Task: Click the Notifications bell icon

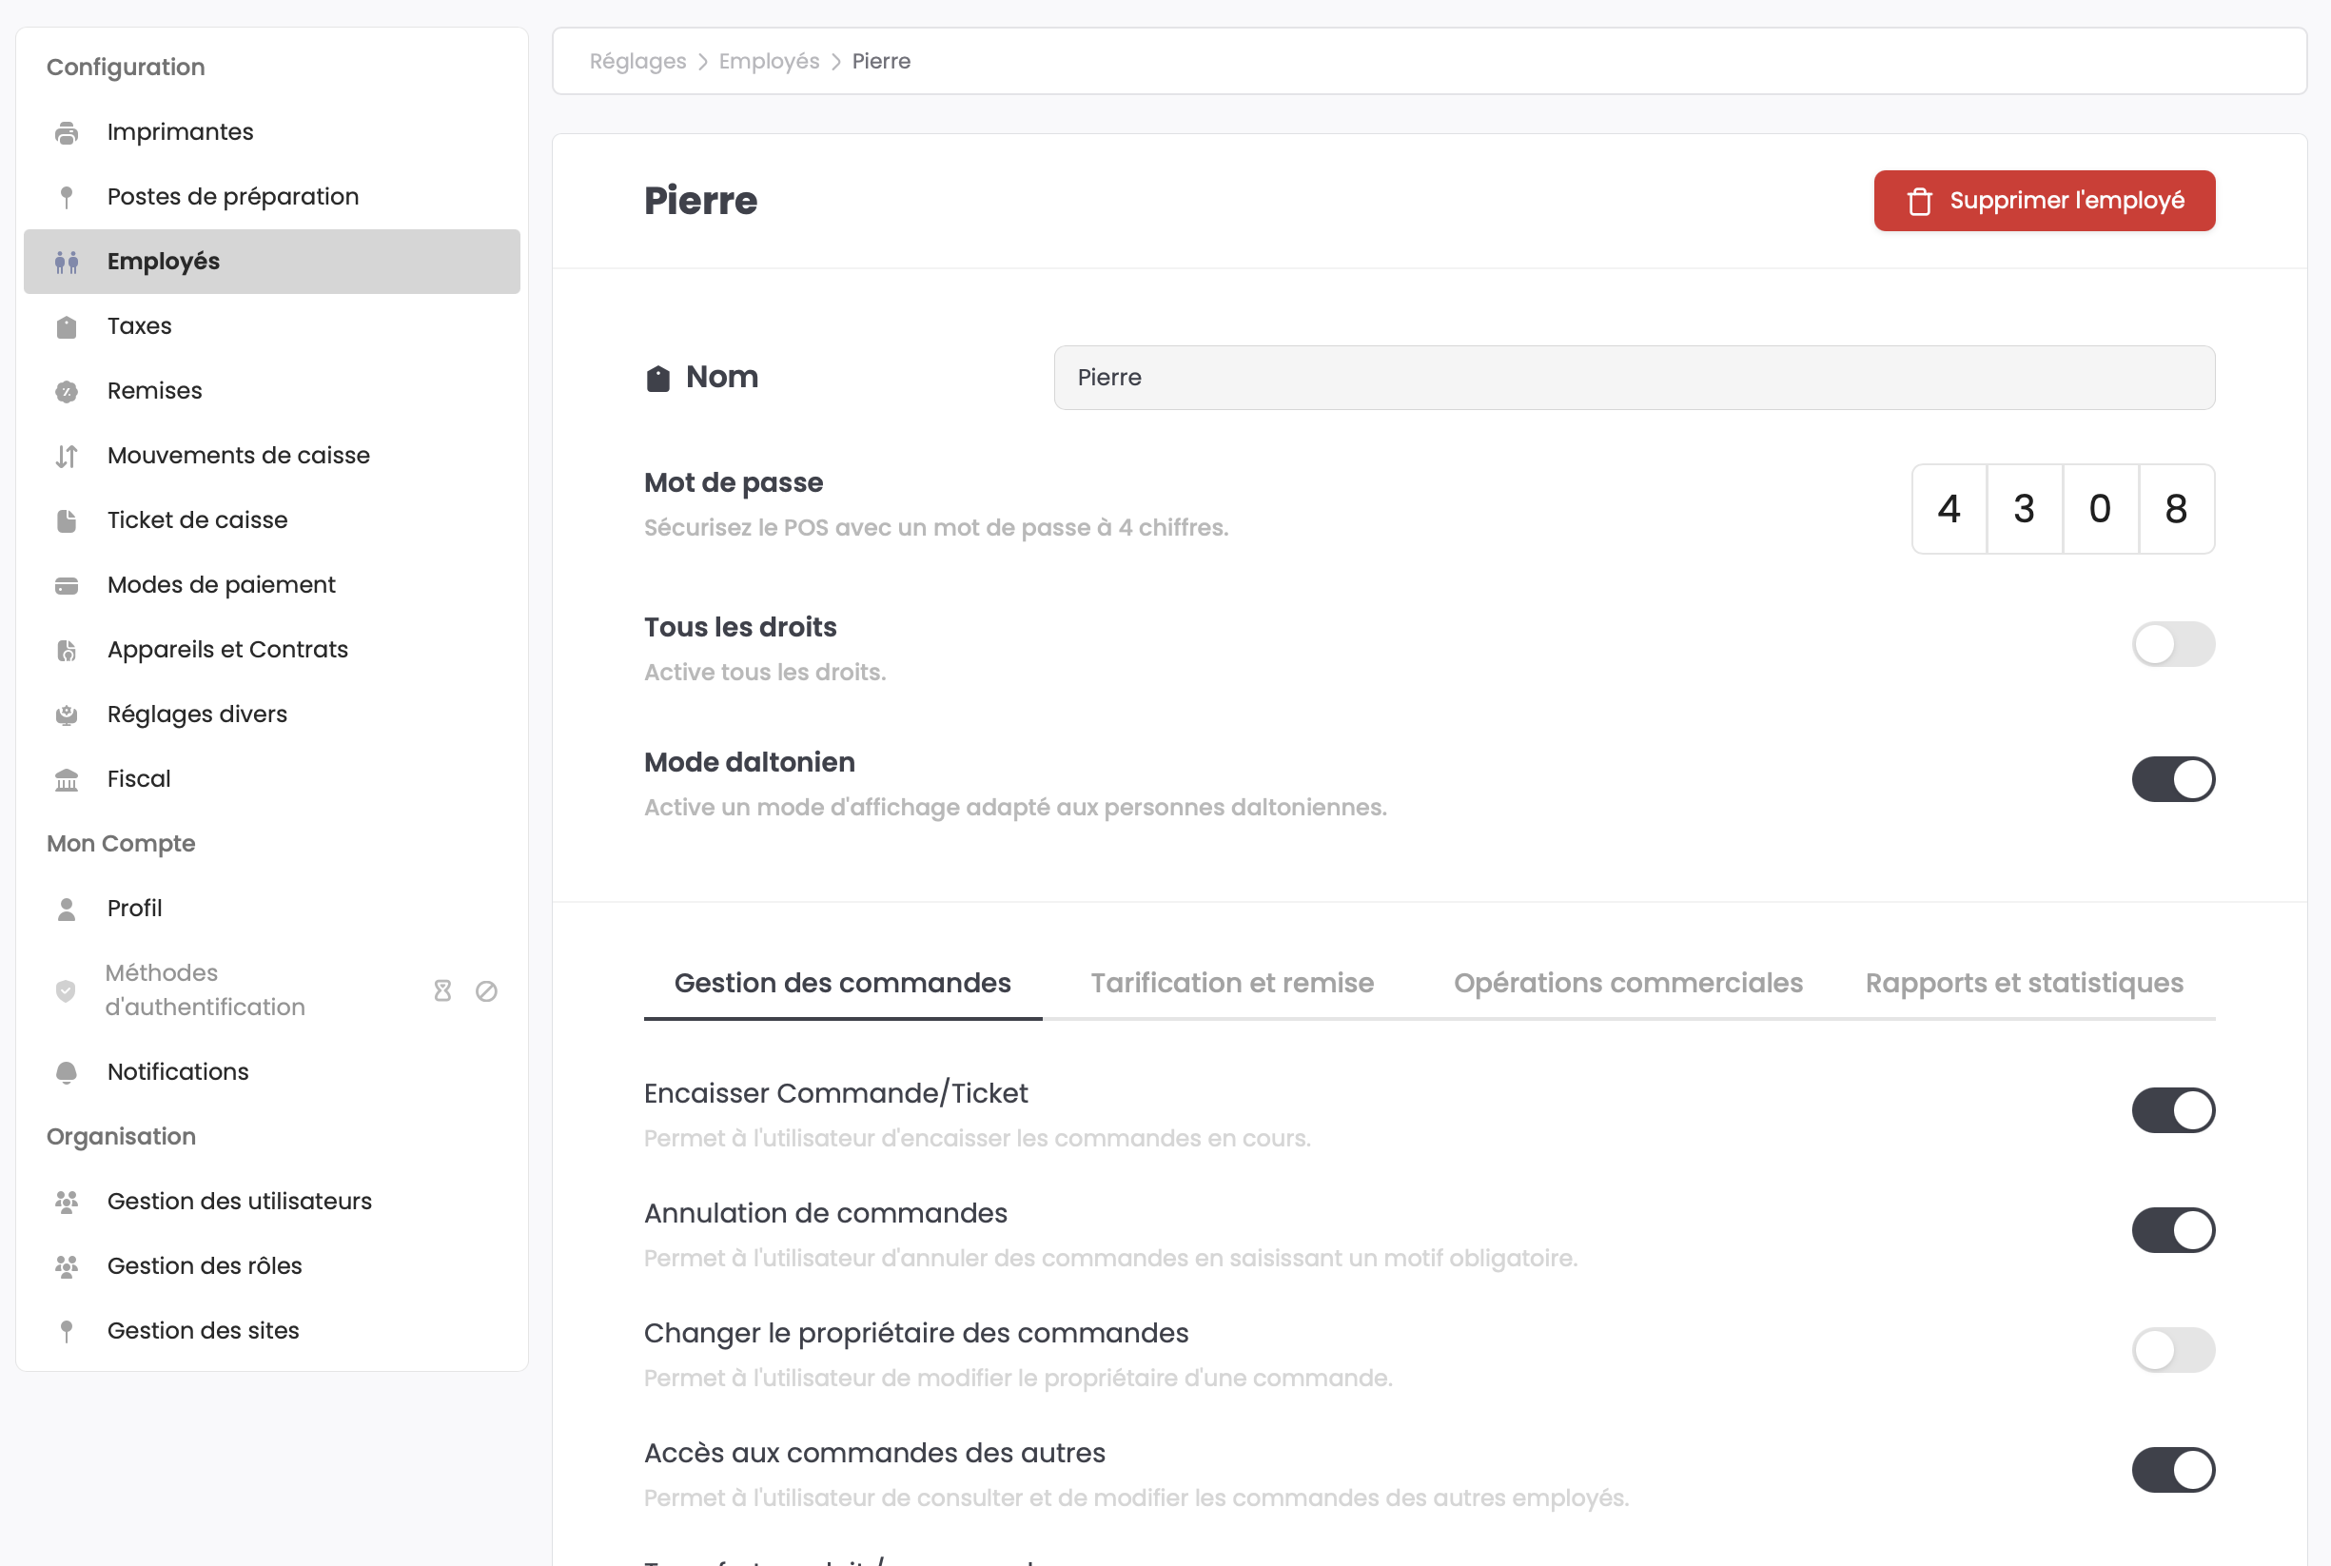Action: tap(66, 1072)
